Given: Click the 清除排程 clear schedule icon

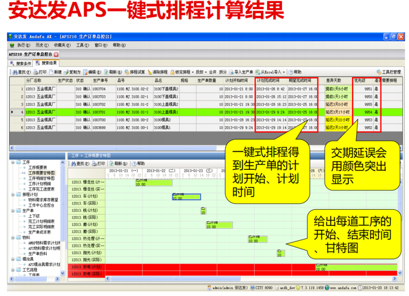Looking at the screenshot, I should (149, 72).
